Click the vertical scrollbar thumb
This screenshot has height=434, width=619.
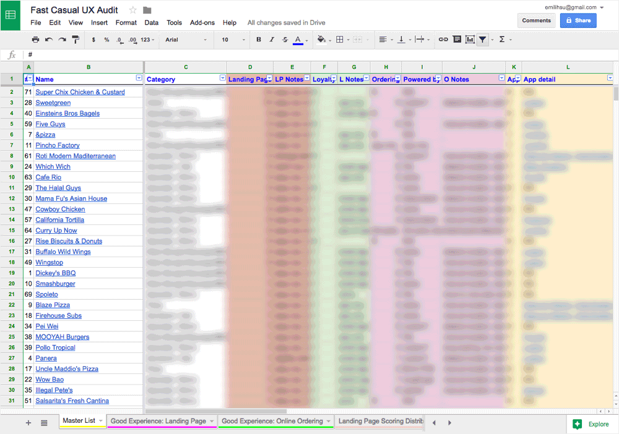click(616, 94)
